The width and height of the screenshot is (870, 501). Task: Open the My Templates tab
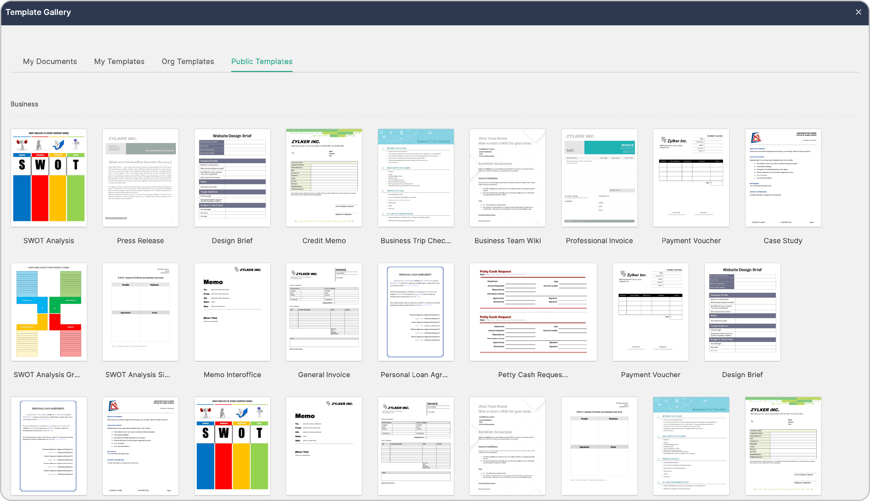(119, 61)
